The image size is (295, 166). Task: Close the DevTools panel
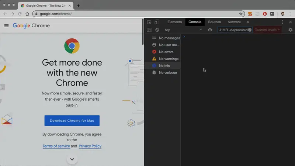pyautogui.click(x=291, y=22)
